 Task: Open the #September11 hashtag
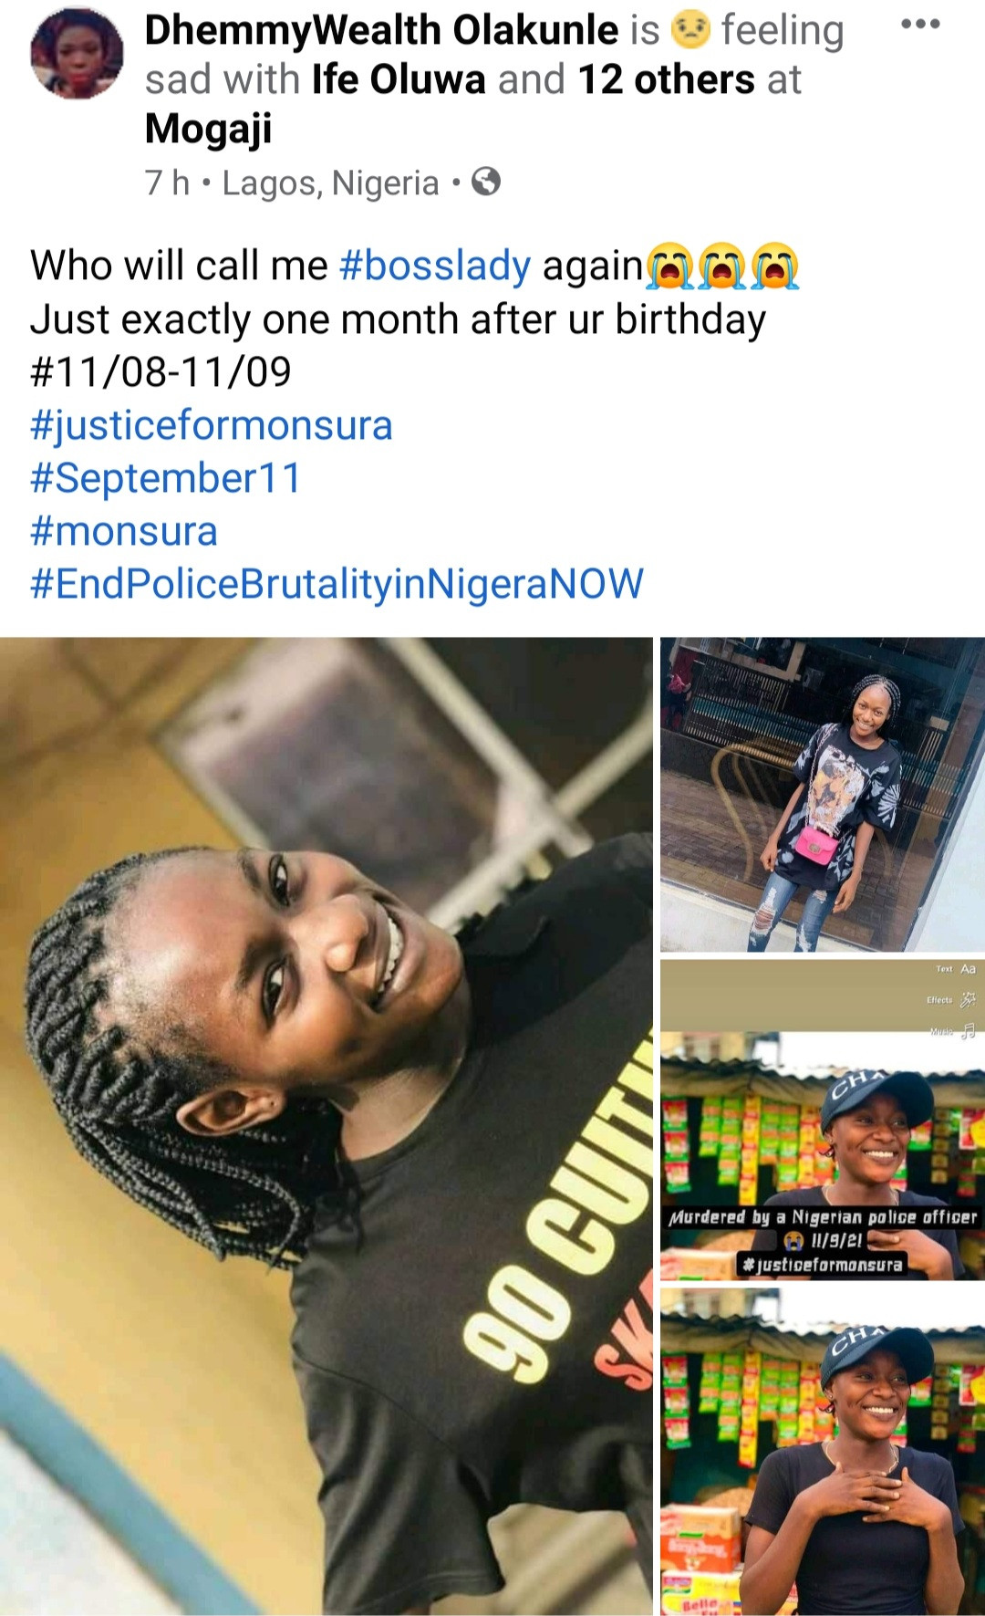[x=166, y=478]
